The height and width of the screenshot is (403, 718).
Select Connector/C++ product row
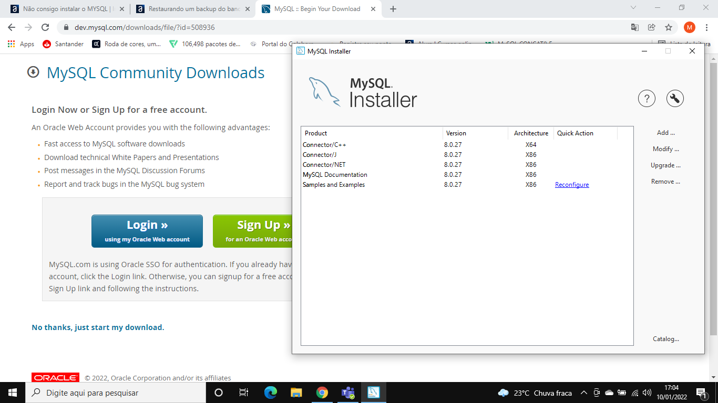(467, 145)
